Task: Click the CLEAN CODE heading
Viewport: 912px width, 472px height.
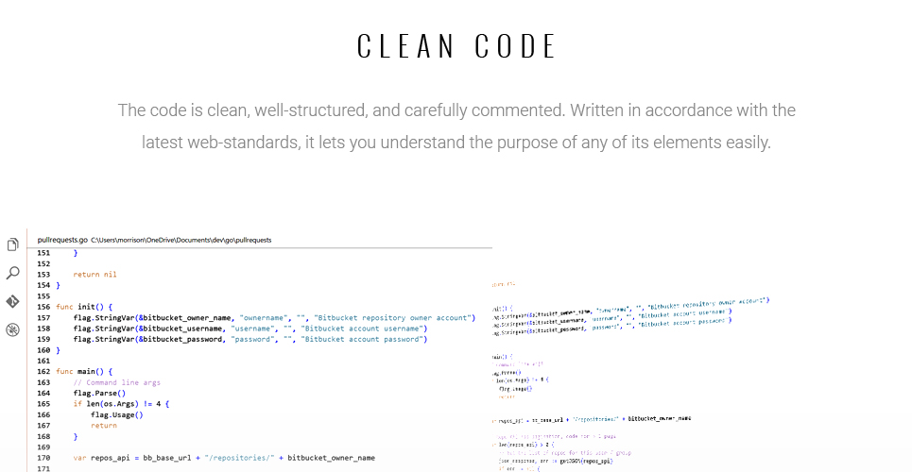Action: point(456,46)
